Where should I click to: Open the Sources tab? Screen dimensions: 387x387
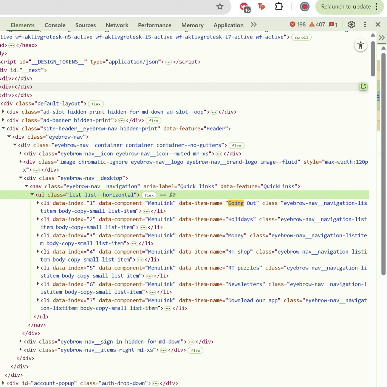coord(85,25)
